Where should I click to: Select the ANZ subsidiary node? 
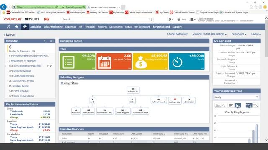point(92,101)
